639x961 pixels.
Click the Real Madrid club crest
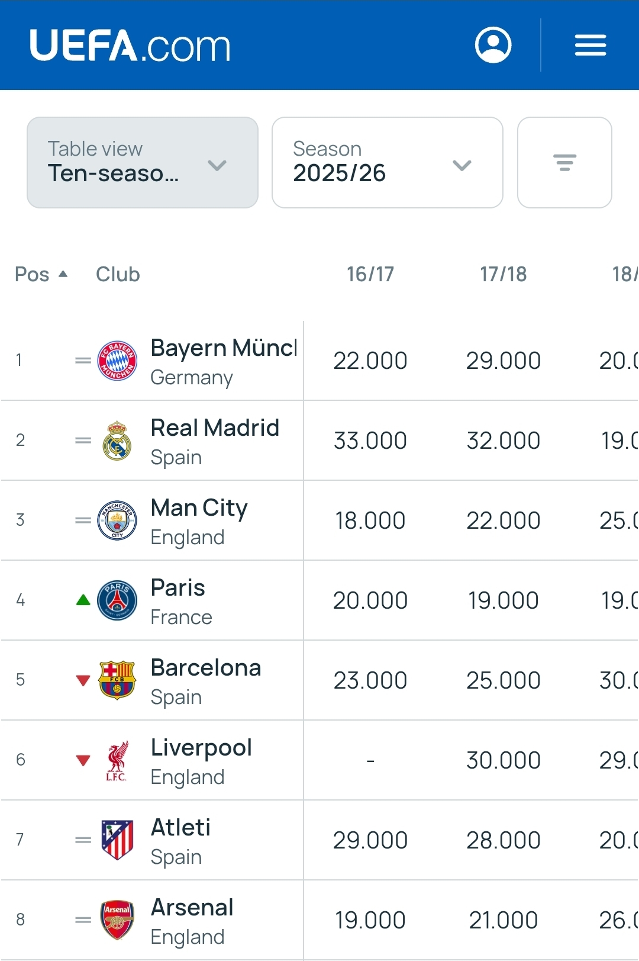pos(117,441)
